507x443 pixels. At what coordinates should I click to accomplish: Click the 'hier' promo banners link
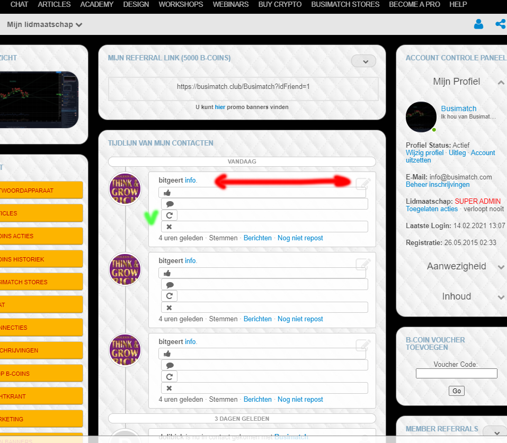click(220, 107)
